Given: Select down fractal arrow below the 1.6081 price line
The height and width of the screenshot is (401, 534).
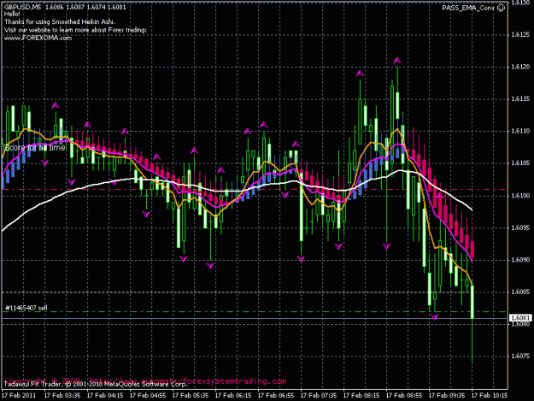Looking at the screenshot, I should pyautogui.click(x=435, y=317).
